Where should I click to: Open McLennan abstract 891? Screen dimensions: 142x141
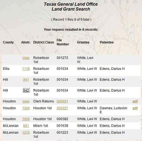point(26,126)
